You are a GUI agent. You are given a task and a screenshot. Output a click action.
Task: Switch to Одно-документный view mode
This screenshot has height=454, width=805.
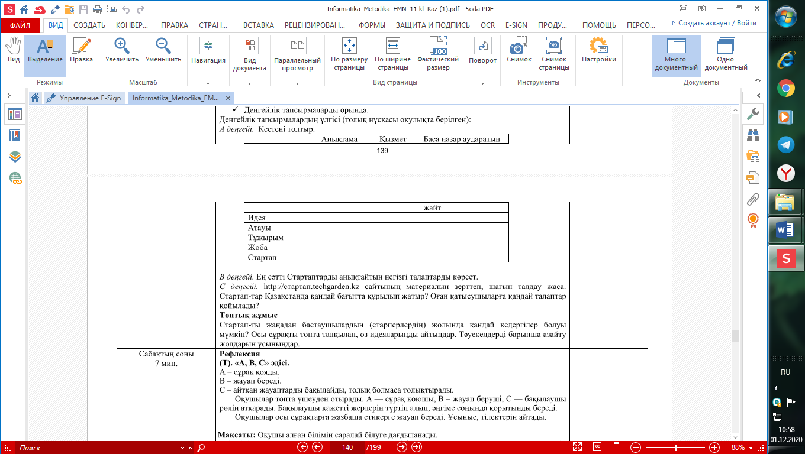[x=726, y=54]
